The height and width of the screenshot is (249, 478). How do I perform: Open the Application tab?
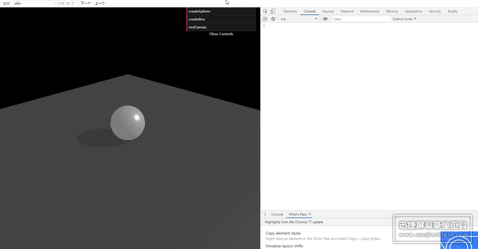click(414, 11)
